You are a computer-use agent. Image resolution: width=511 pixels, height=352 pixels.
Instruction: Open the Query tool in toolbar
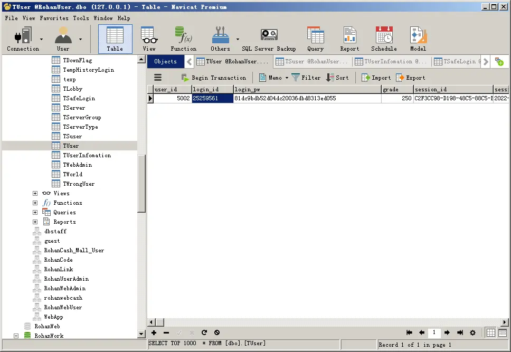pyautogui.click(x=315, y=39)
